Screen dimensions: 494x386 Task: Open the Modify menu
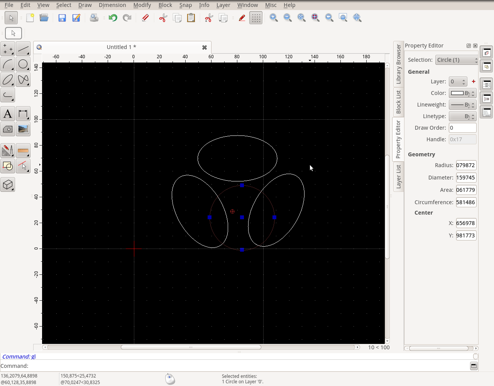pyautogui.click(x=142, y=5)
